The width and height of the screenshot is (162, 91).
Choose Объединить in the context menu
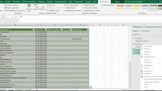click(148, 71)
